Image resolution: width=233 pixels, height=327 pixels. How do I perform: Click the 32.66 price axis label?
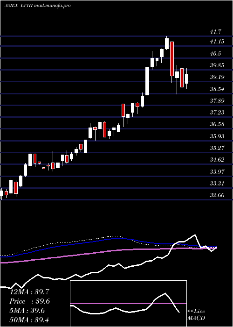217,195
